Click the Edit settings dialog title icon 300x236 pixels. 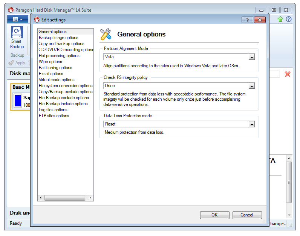(37, 20)
